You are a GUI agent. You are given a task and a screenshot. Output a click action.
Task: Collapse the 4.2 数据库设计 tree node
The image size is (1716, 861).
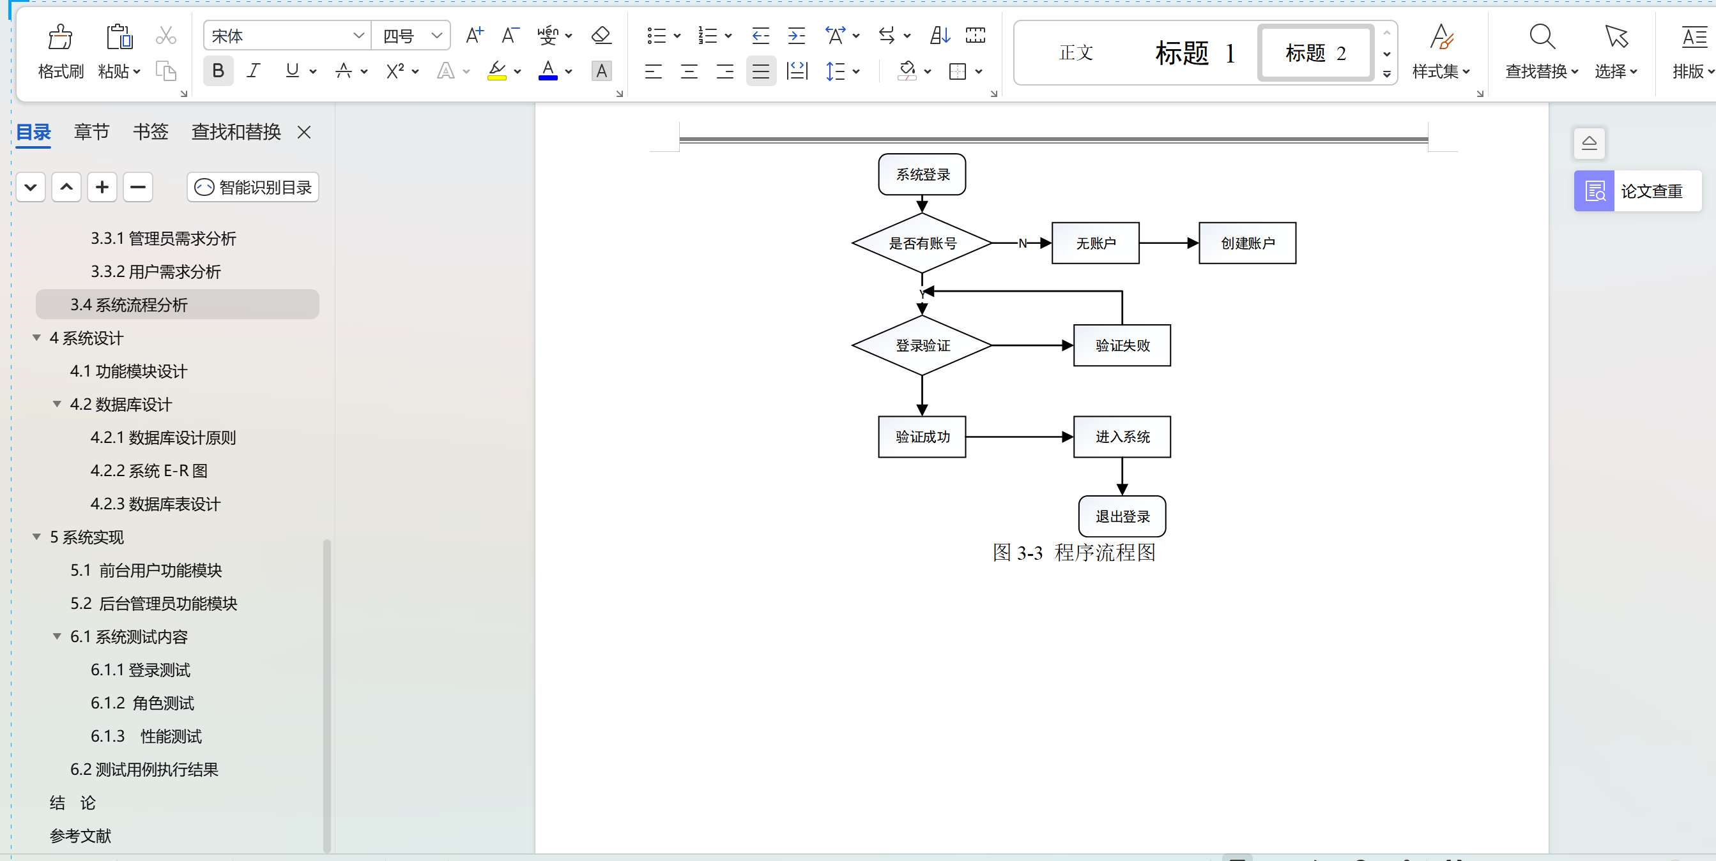click(57, 405)
